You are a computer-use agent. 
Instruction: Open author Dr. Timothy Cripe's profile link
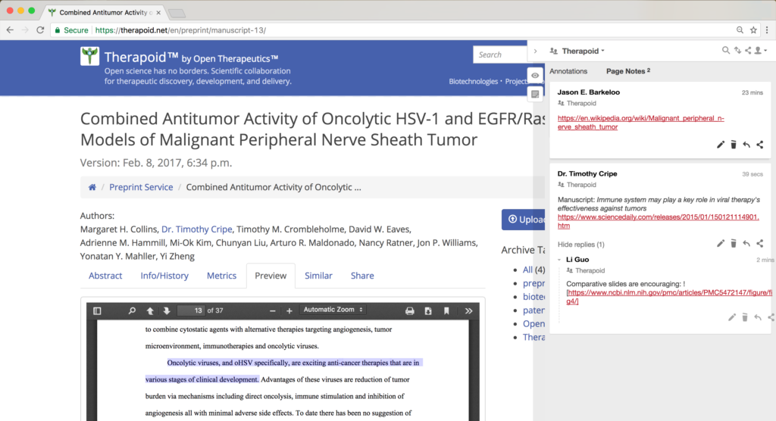(196, 229)
